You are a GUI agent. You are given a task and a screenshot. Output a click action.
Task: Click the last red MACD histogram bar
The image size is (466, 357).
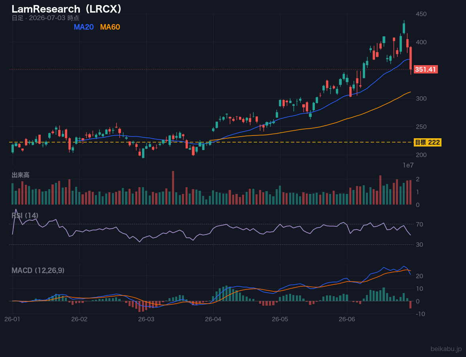(411, 305)
